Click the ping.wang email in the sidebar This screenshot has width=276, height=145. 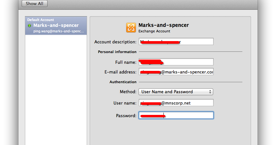59,31
